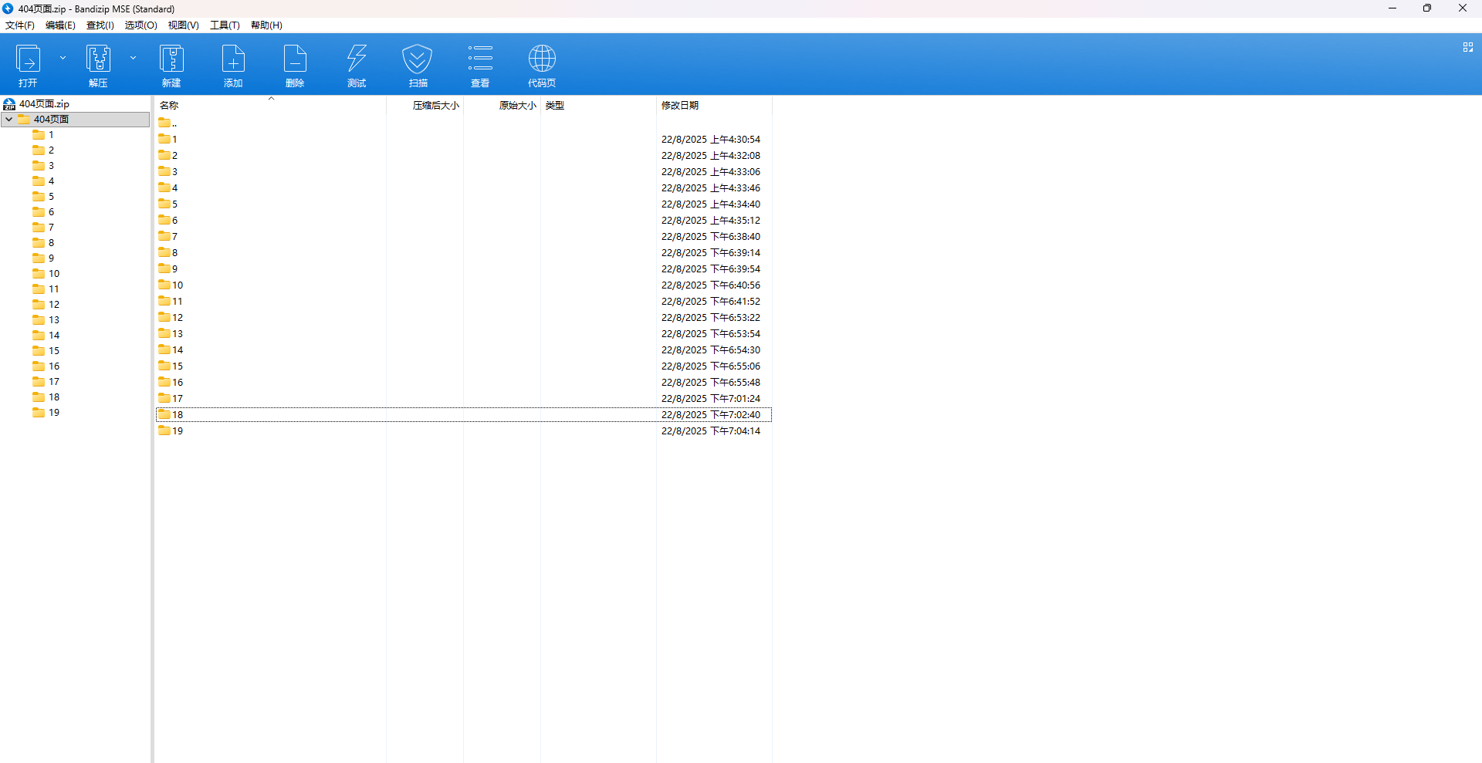Click folder icon of row 6 in file list
This screenshot has height=763, width=1482.
click(x=164, y=220)
